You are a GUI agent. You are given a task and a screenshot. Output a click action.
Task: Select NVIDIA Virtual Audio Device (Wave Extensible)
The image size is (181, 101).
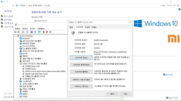click(x=45, y=71)
